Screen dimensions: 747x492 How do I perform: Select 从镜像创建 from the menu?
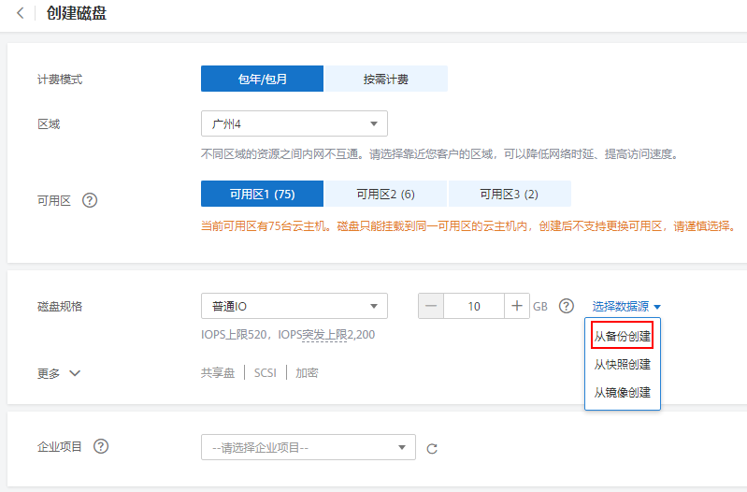click(623, 393)
